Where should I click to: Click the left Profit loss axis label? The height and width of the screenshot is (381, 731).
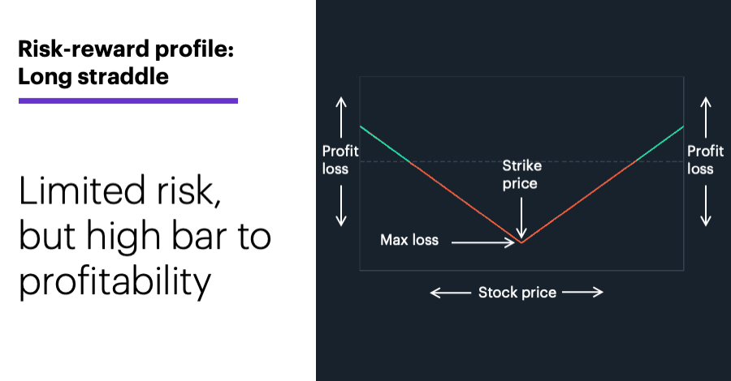tap(340, 160)
